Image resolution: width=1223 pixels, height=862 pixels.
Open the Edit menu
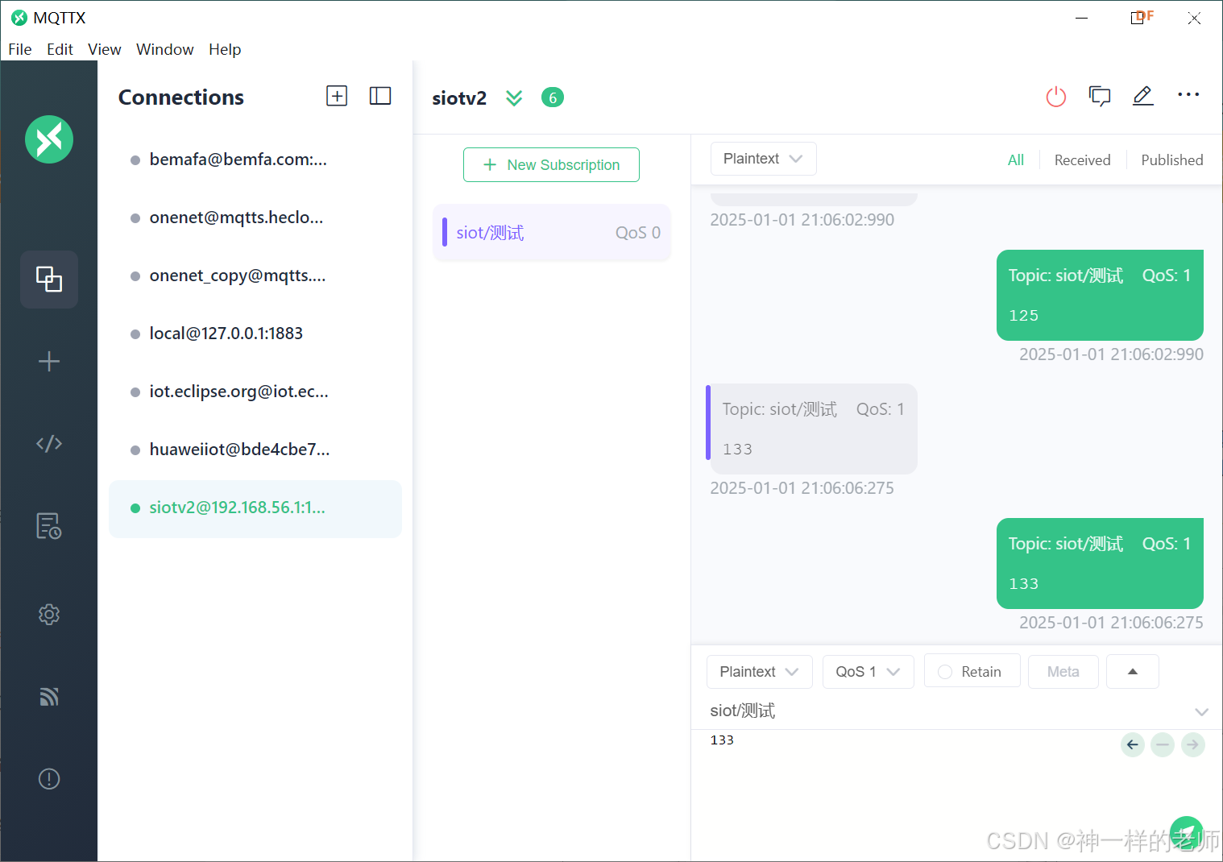point(60,49)
